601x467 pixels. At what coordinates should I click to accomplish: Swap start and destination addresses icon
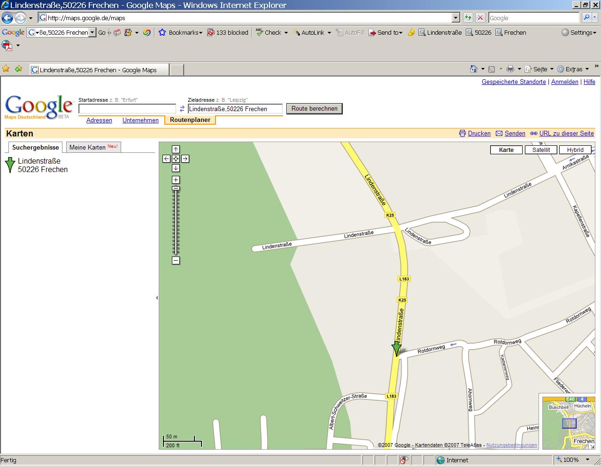pyautogui.click(x=182, y=109)
